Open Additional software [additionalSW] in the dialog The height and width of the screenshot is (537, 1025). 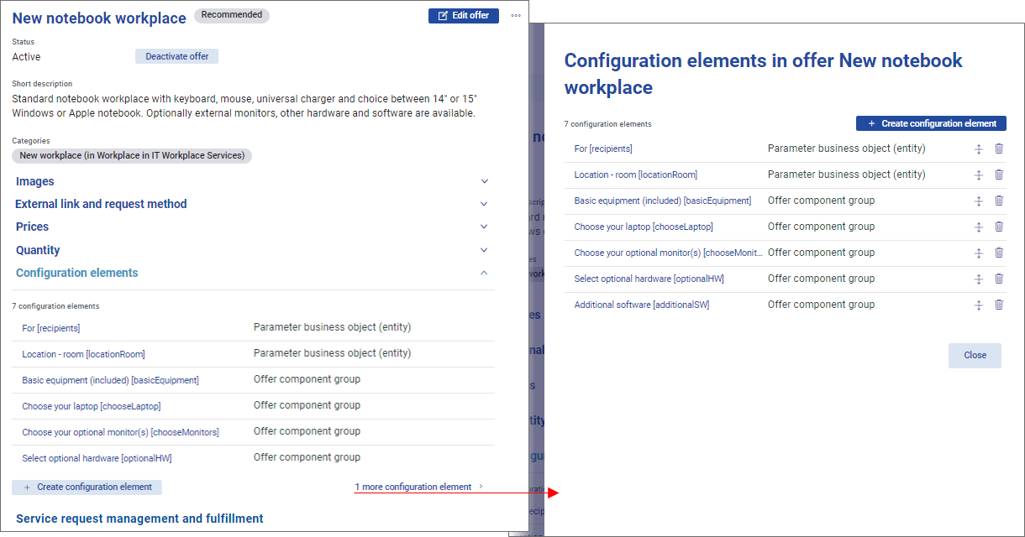click(x=642, y=305)
